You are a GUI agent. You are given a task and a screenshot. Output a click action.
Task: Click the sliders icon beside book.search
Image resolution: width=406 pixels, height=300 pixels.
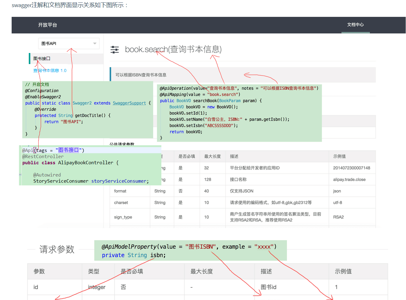tap(115, 50)
